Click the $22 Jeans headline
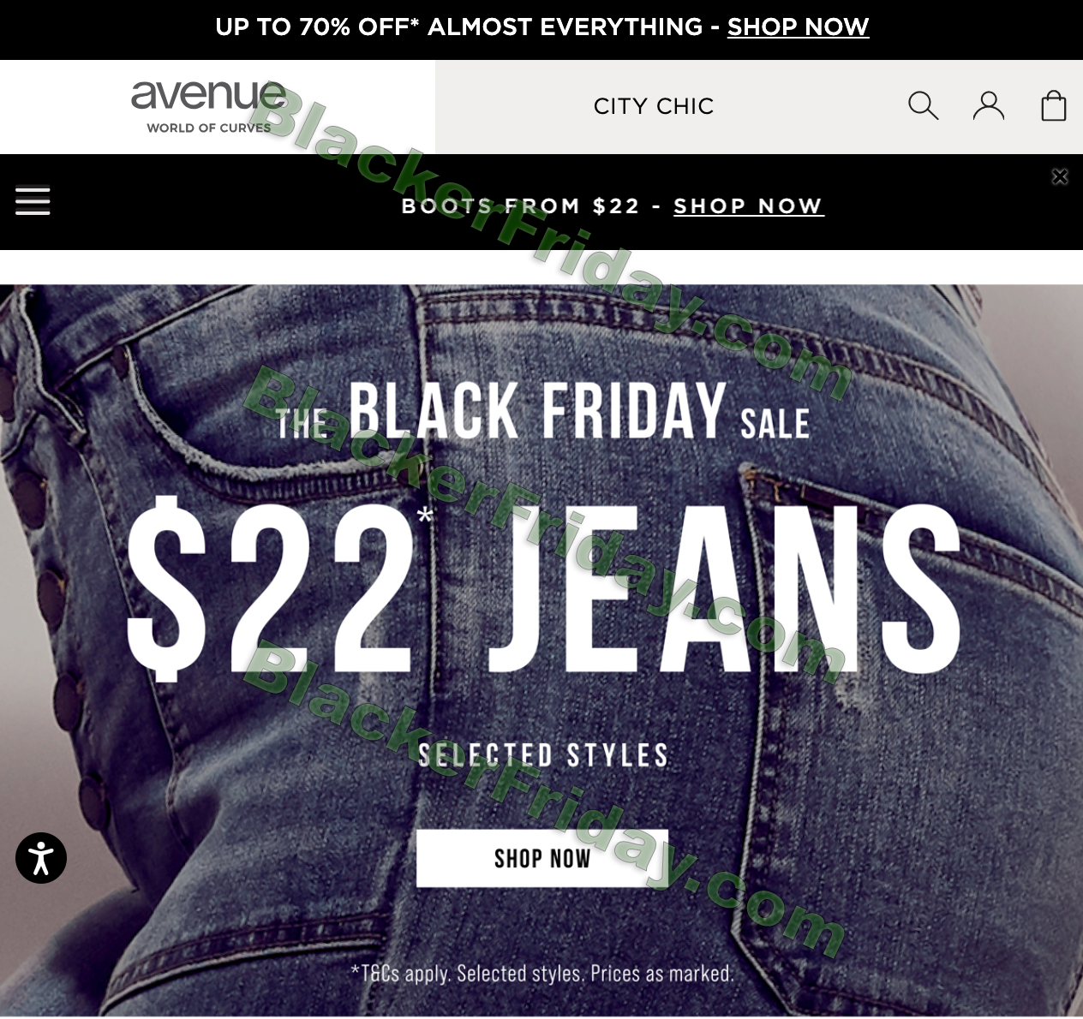The image size is (1083, 1019). [544, 591]
